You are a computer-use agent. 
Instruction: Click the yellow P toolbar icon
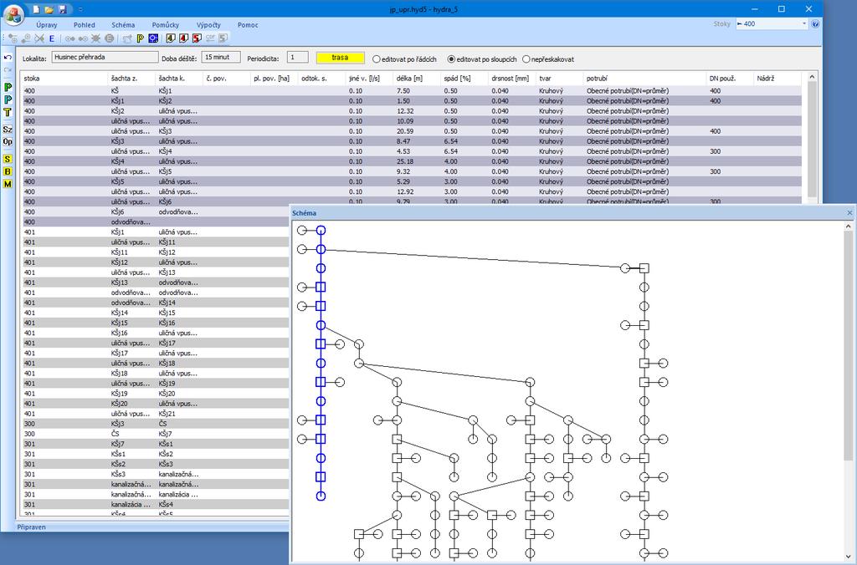[x=141, y=38]
